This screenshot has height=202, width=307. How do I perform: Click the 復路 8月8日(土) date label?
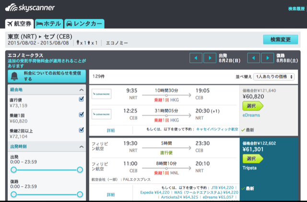pos(287,58)
